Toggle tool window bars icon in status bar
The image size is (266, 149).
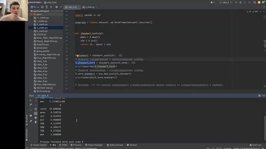[27, 148]
